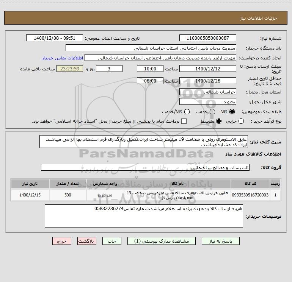Click the واحد شمارش column header
292x282 pixels.
[x=105, y=184]
